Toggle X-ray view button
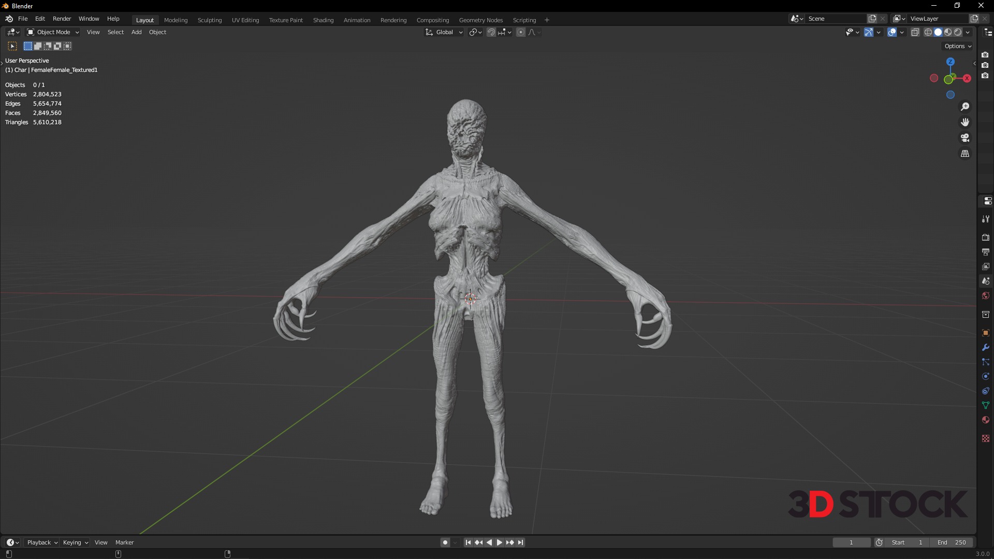This screenshot has height=559, width=994. pos(915,32)
